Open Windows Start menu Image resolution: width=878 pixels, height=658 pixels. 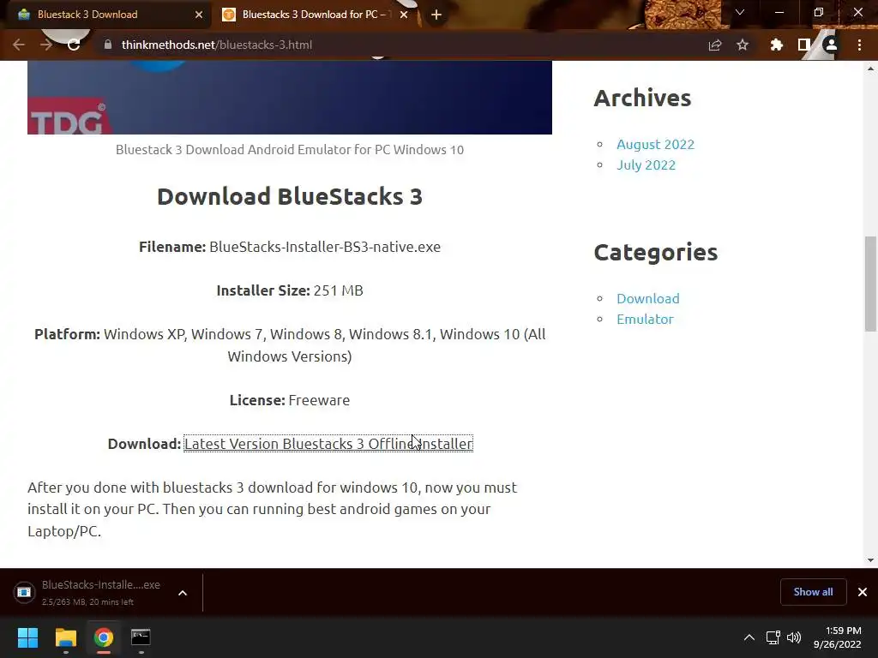click(27, 637)
